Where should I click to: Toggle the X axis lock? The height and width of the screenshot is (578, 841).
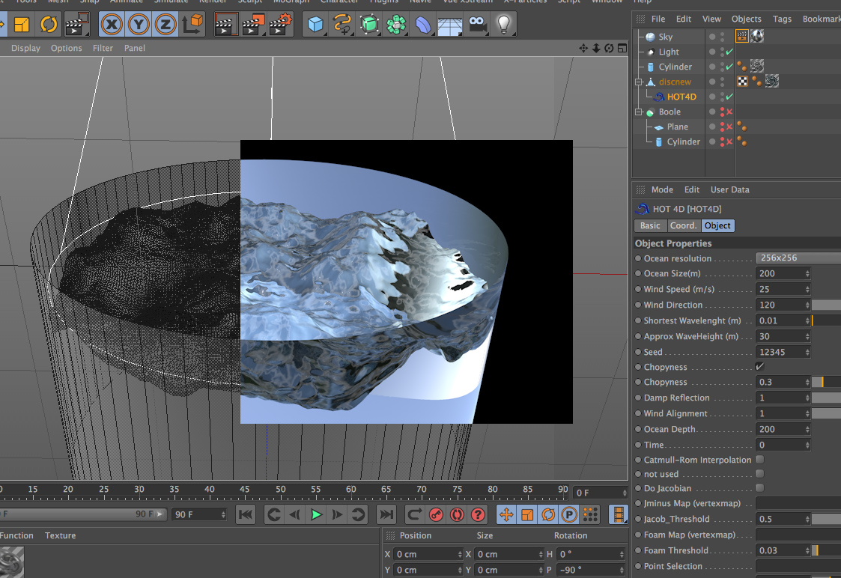click(x=112, y=24)
